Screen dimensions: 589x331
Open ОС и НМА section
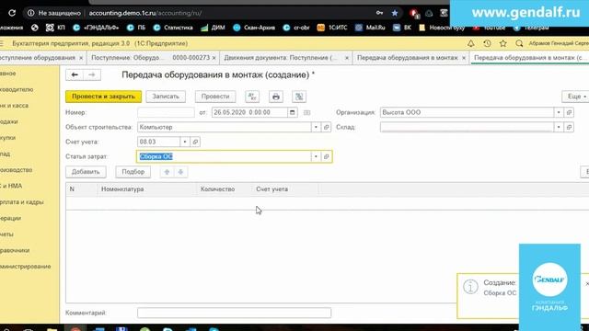(x=11, y=186)
